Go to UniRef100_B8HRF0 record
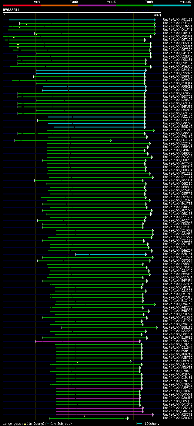 178,160
